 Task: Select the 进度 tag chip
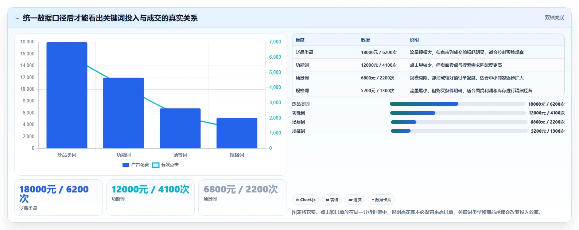pyautogui.click(x=355, y=200)
